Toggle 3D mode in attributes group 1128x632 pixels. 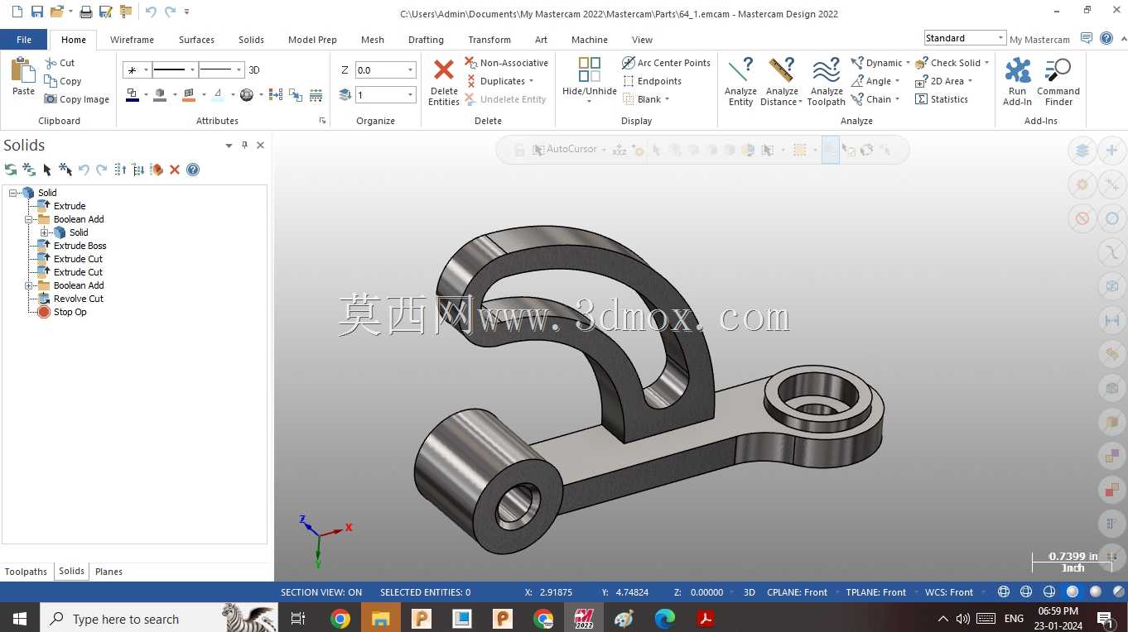[x=254, y=70]
